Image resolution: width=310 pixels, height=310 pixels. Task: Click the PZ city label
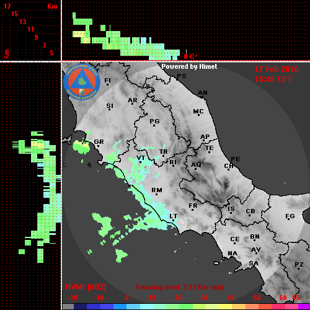point(299,265)
